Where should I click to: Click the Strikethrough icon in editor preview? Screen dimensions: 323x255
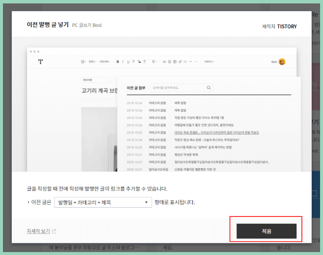(x=134, y=62)
